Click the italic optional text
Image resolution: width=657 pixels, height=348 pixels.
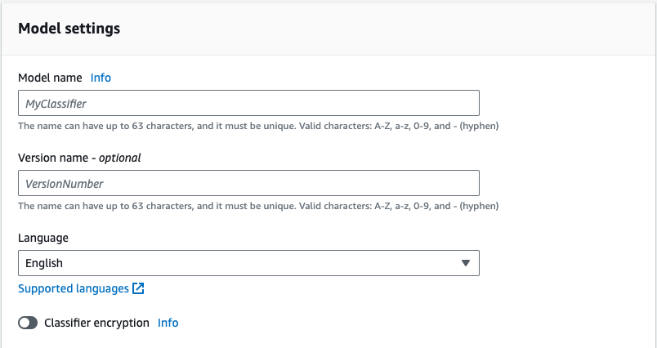tap(122, 158)
